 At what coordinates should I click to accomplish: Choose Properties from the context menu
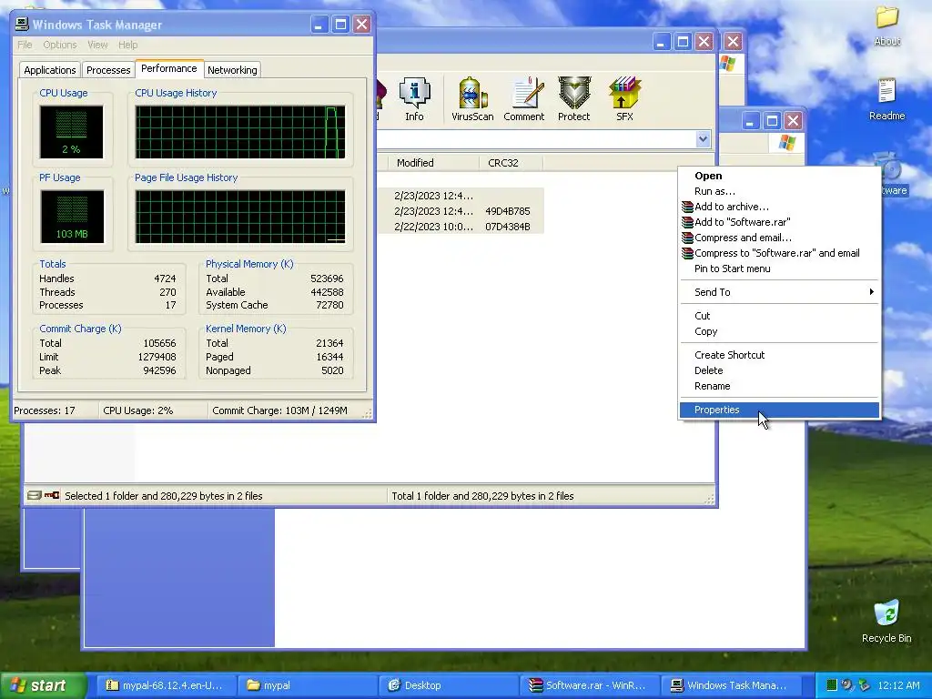coord(779,410)
